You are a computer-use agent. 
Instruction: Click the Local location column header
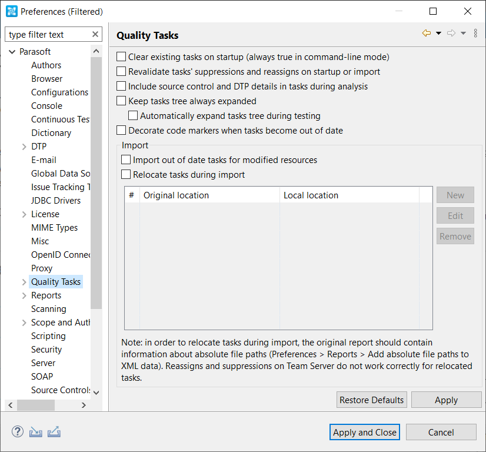(x=349, y=195)
